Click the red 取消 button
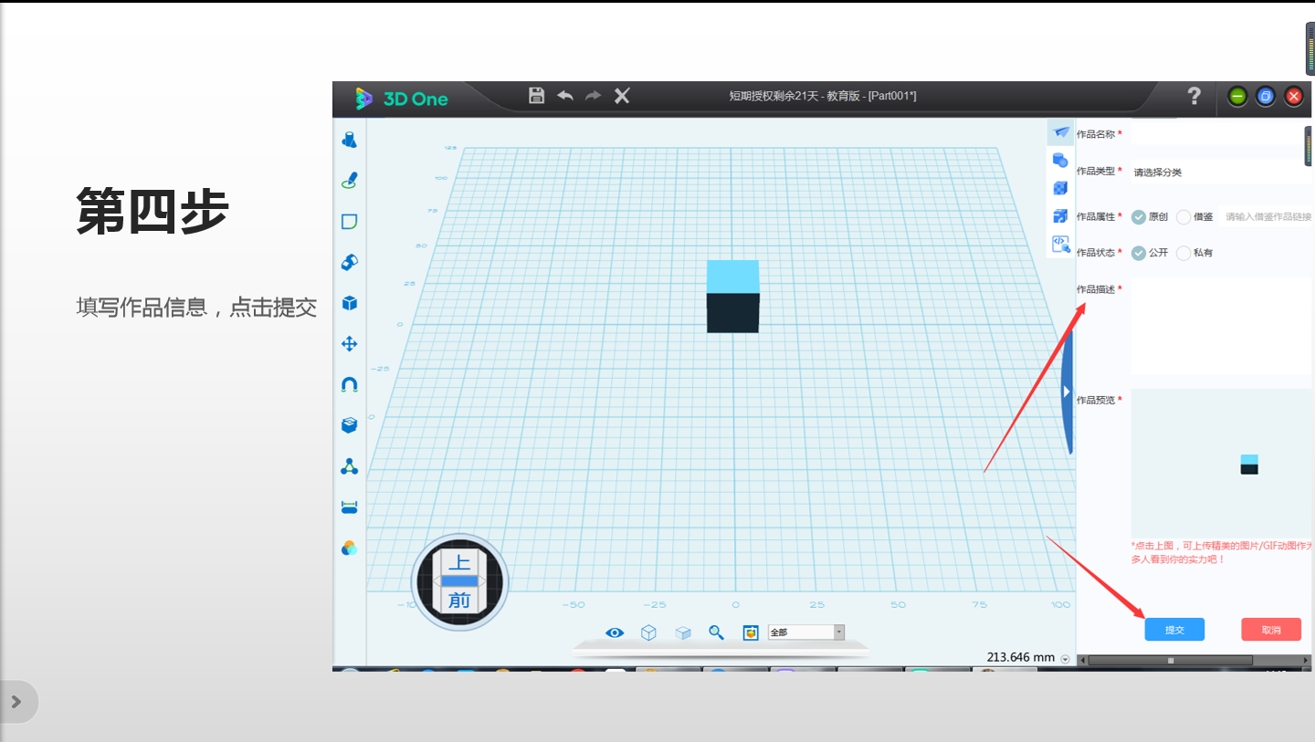Screen dimensions: 1315x742 (x=1271, y=630)
